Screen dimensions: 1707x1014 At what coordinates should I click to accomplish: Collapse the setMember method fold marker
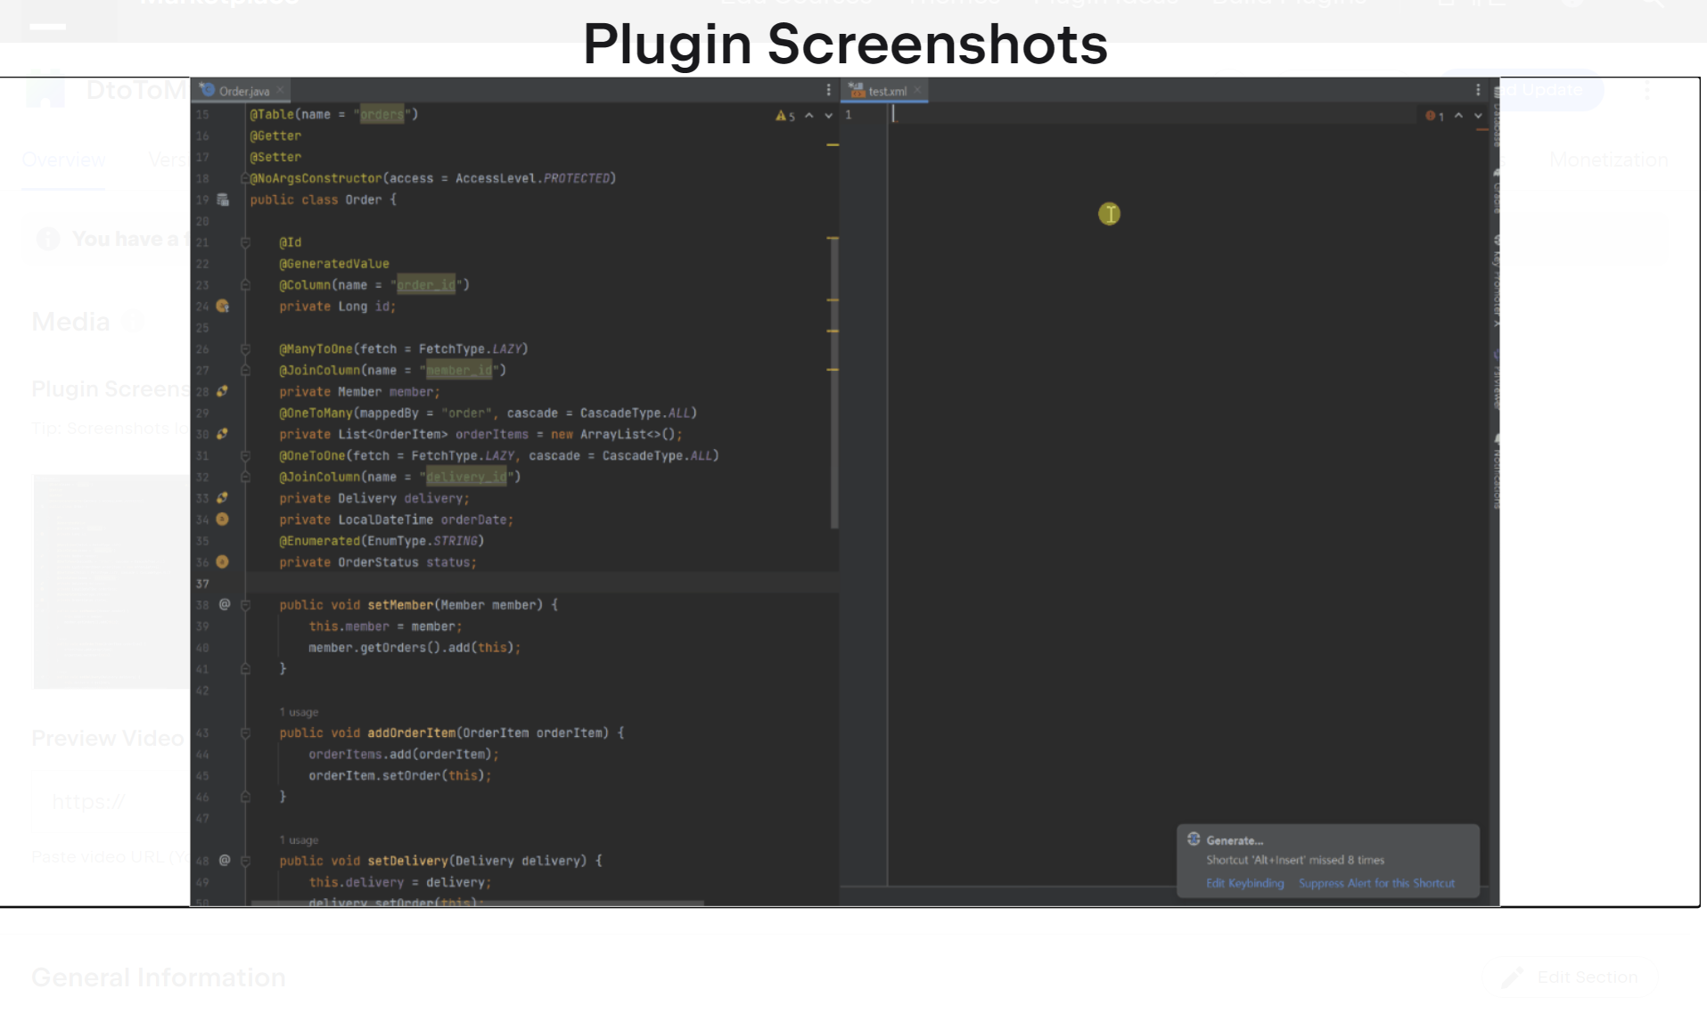coord(245,605)
